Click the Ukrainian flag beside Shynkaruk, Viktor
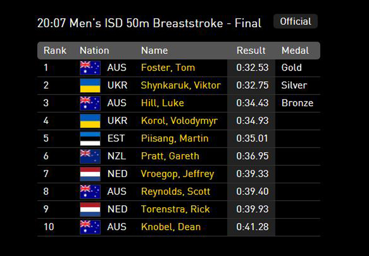Image resolution: width=369 pixels, height=256 pixels. pos(90,86)
